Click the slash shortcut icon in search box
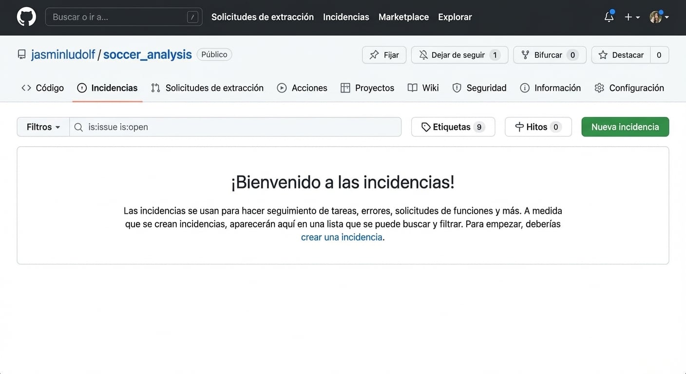 (x=192, y=18)
